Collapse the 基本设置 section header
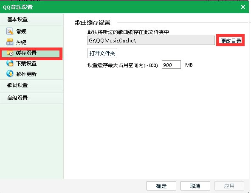Viewport: 251px width, 193px height. [x=32, y=20]
